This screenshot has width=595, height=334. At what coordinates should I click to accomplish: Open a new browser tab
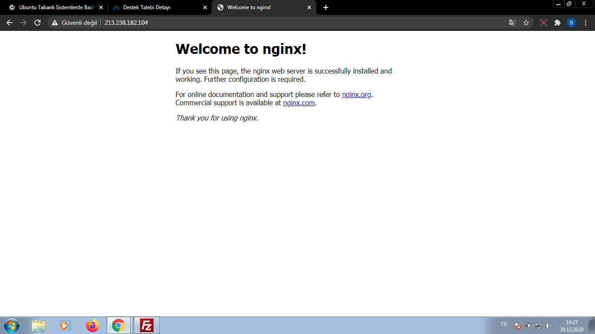[326, 7]
